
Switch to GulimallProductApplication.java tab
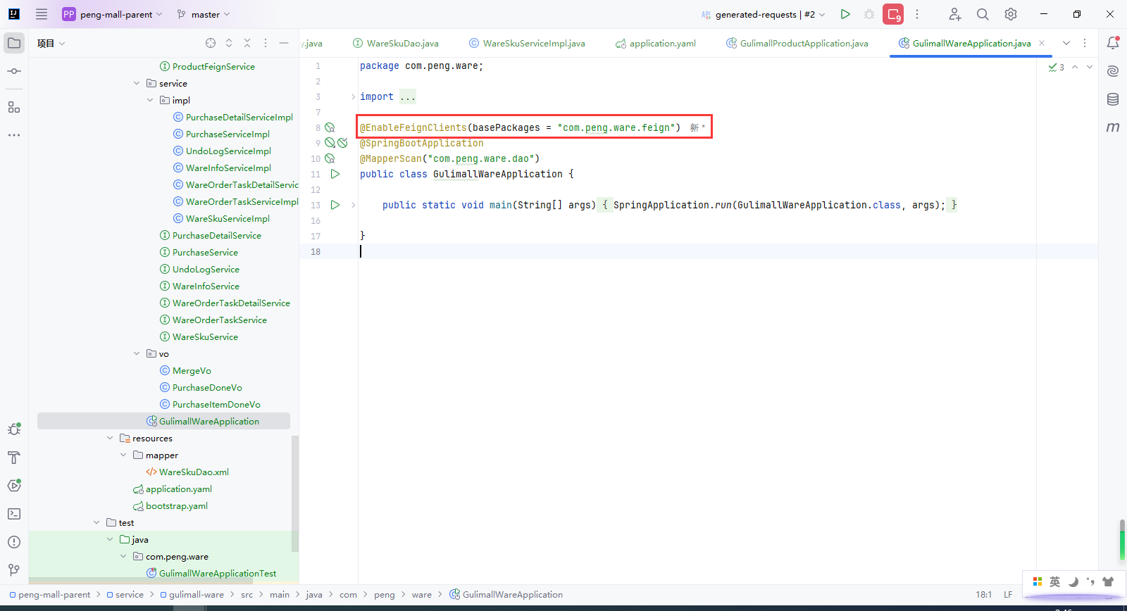tap(797, 43)
